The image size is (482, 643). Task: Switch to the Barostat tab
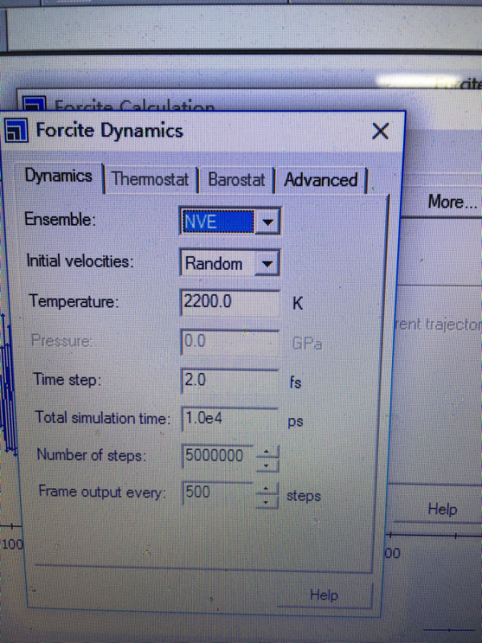click(x=236, y=179)
